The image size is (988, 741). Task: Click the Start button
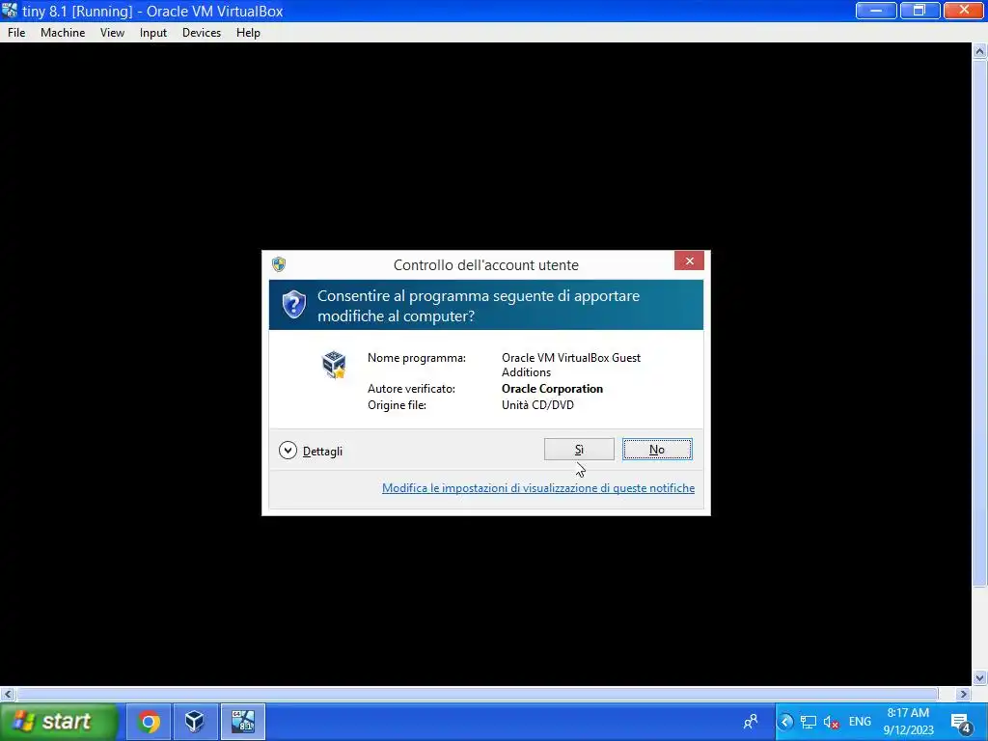[59, 722]
